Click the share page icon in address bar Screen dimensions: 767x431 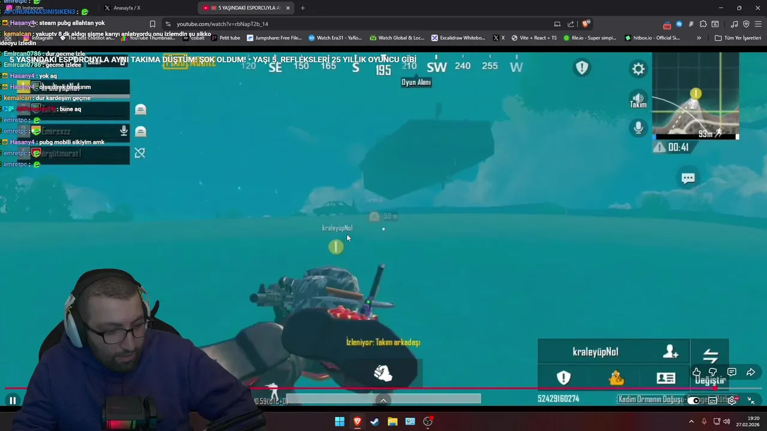(x=571, y=24)
